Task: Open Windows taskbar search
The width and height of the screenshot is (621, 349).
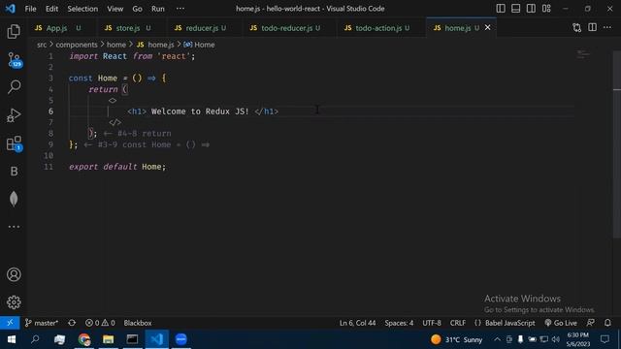Action: [35, 339]
